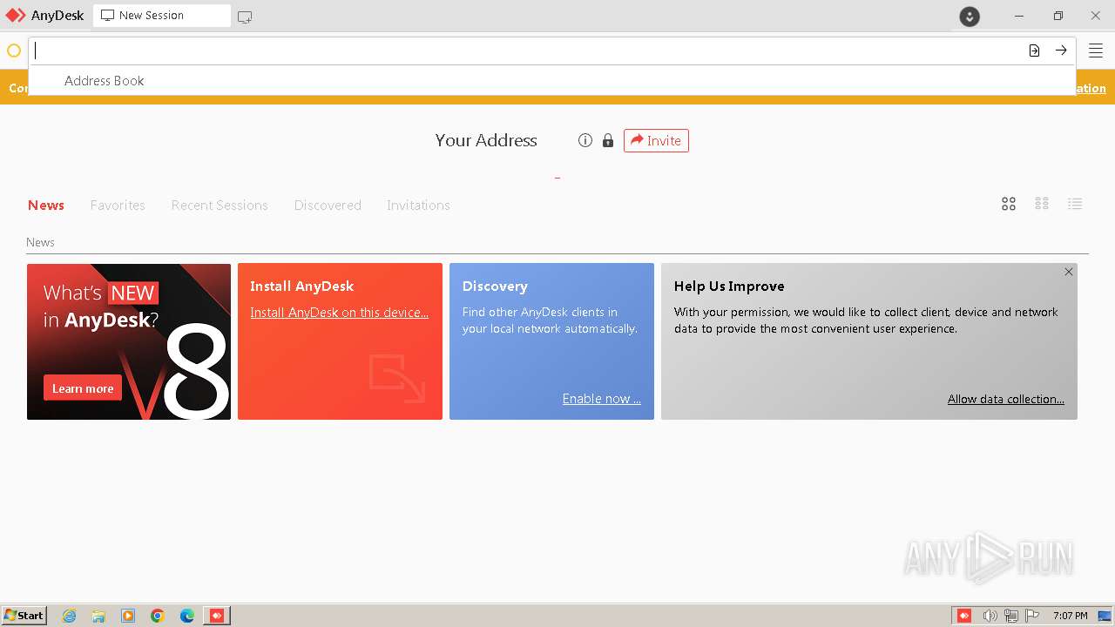Close the Help Us Improve card
Viewport: 1115px width, 627px height.
1069,272
